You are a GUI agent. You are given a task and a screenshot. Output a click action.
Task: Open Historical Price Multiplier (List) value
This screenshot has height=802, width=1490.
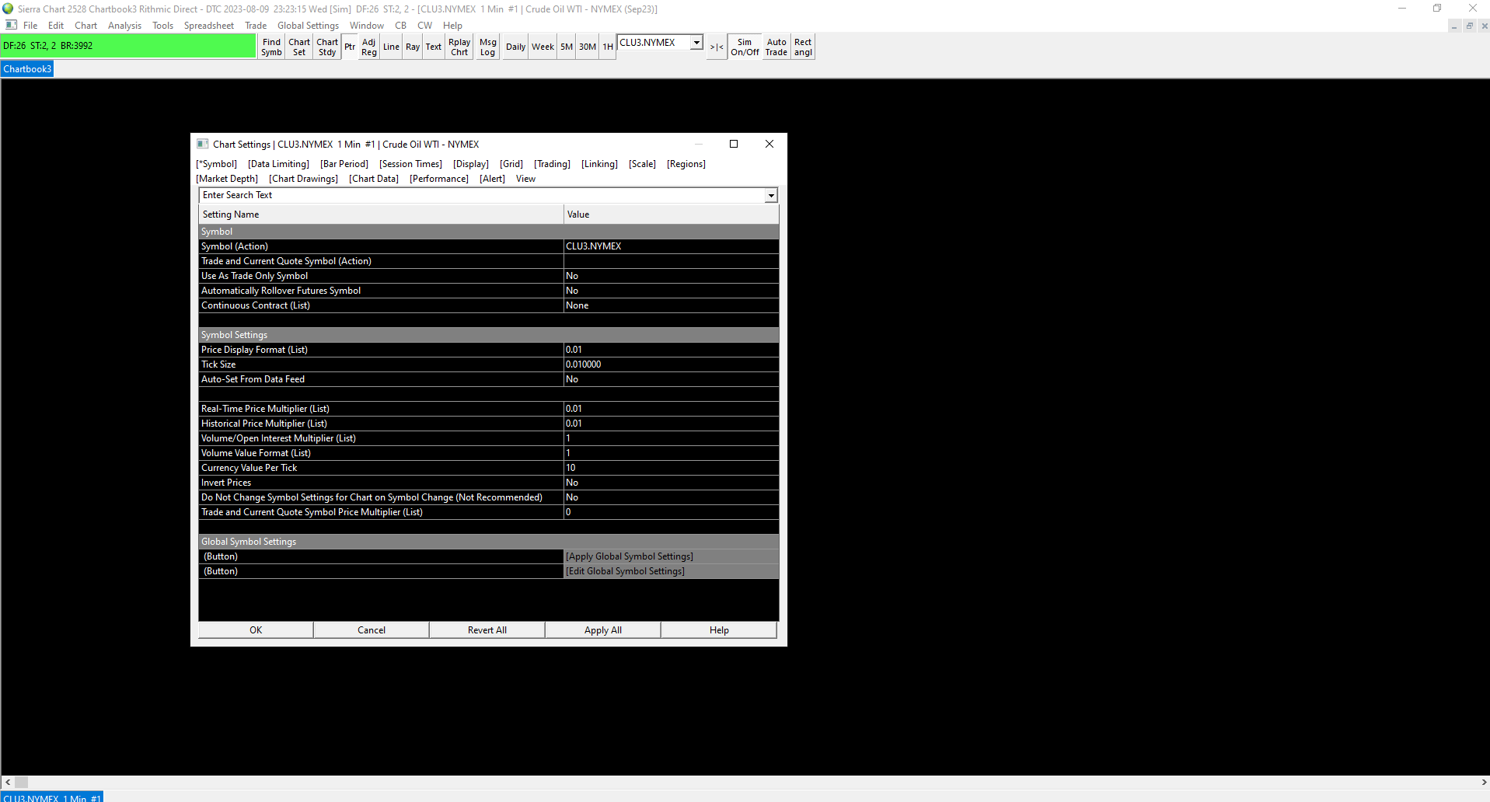tap(672, 424)
